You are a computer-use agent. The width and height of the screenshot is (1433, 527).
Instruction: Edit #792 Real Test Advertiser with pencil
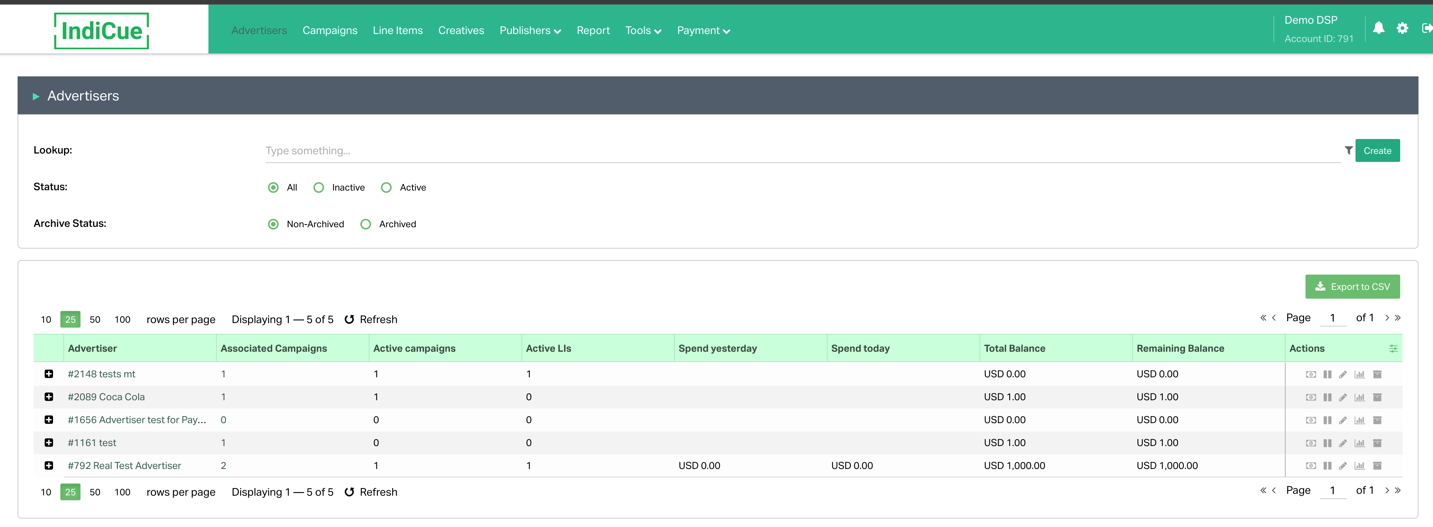1343,466
